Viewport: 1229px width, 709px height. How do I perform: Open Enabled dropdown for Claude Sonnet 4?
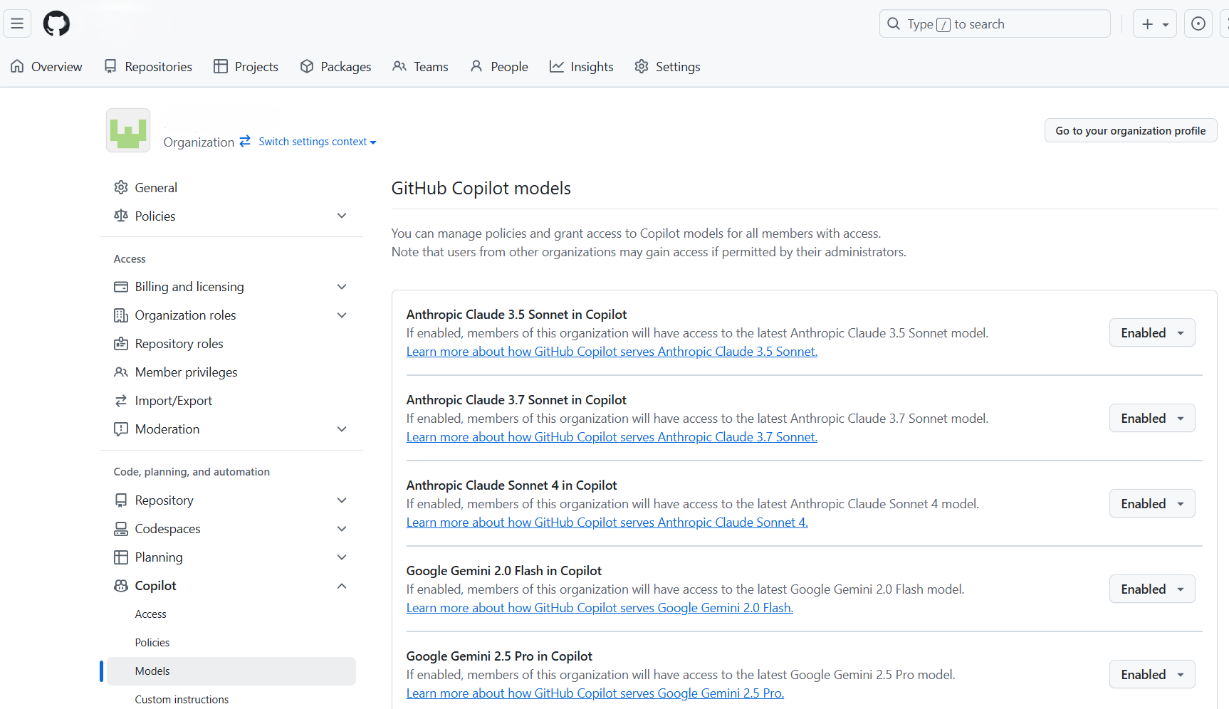coord(1152,503)
